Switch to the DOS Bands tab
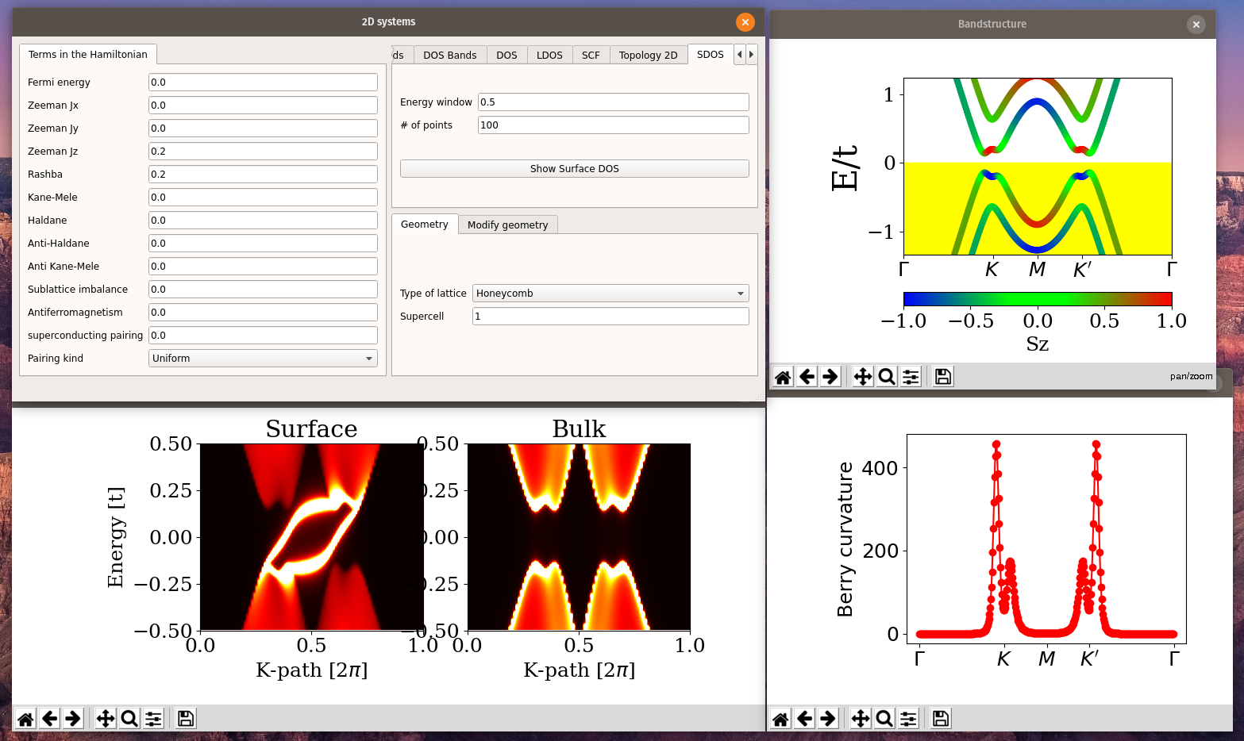The image size is (1244, 741). tap(449, 55)
